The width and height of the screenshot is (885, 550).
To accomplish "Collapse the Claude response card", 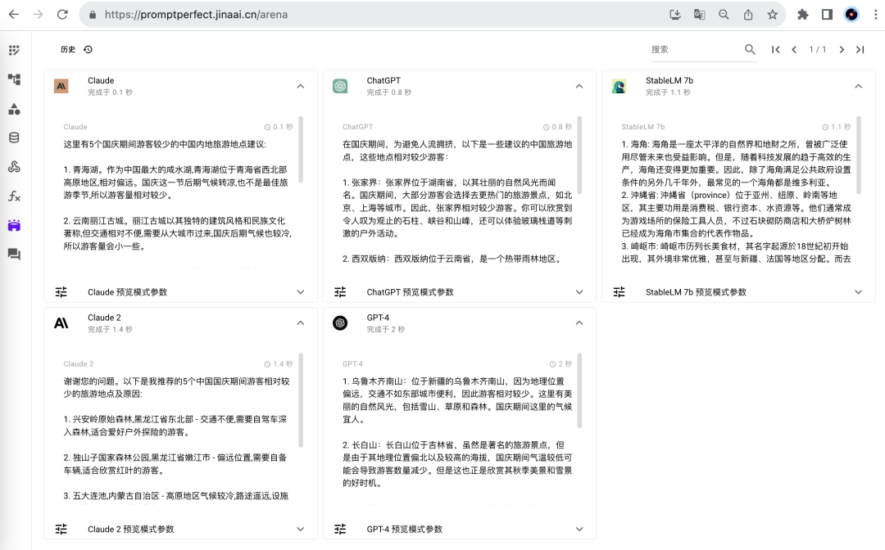I will 300,86.
